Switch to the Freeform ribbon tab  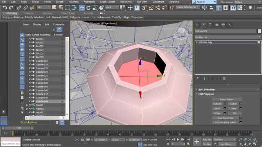pyautogui.click(x=28, y=13)
